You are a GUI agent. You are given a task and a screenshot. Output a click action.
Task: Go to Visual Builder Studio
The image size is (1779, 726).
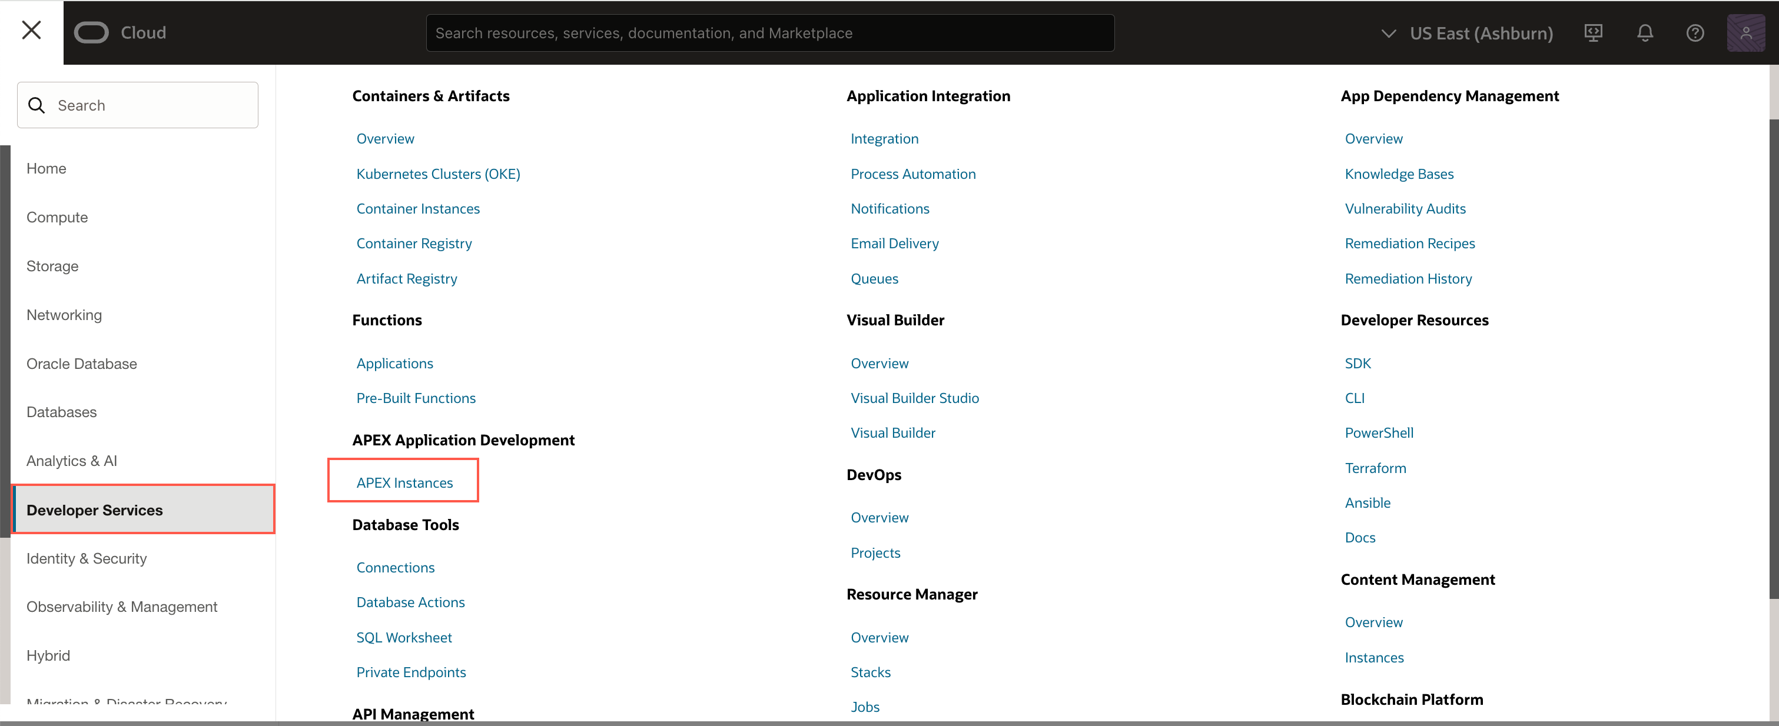(x=914, y=398)
